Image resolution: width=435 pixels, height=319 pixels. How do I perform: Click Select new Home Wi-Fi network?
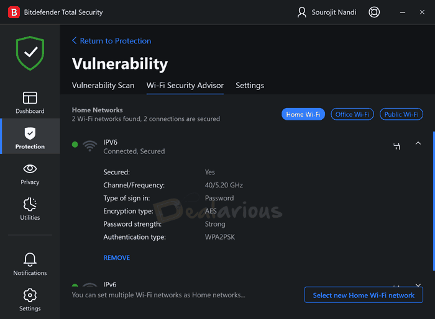[x=364, y=295]
